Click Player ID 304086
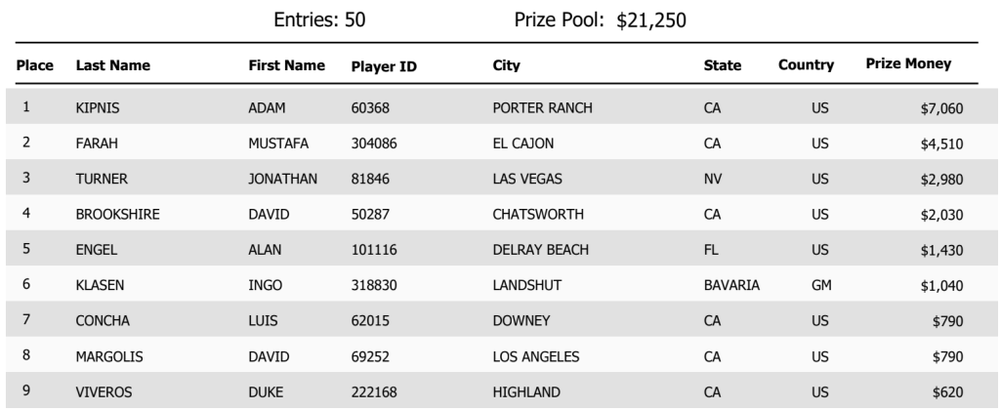 [x=375, y=144]
